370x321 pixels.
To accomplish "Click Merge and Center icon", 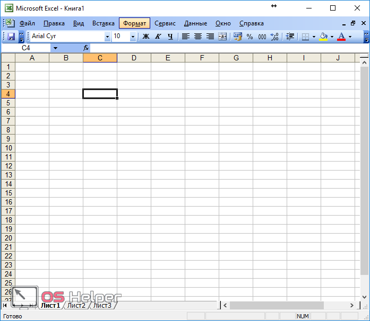I will pos(222,37).
